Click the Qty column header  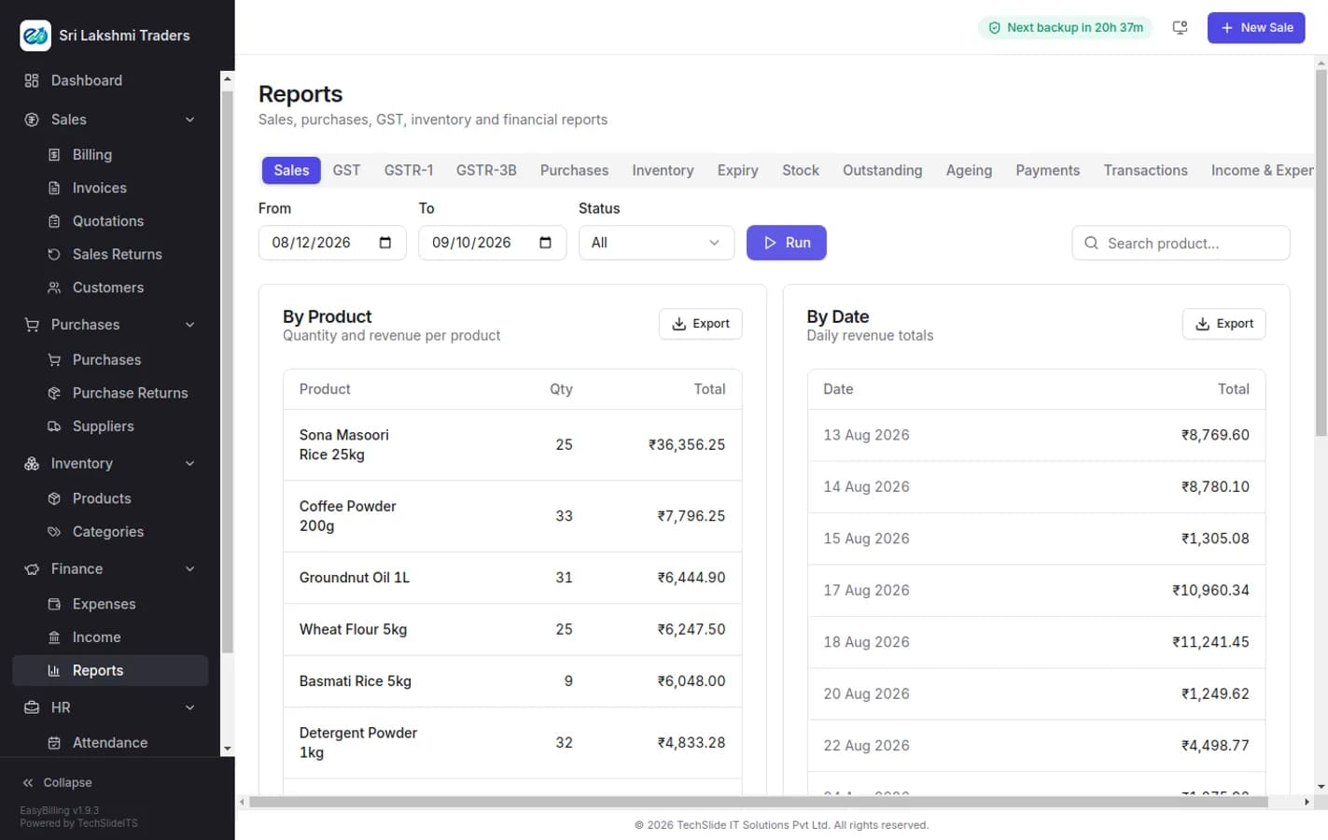pyautogui.click(x=561, y=389)
